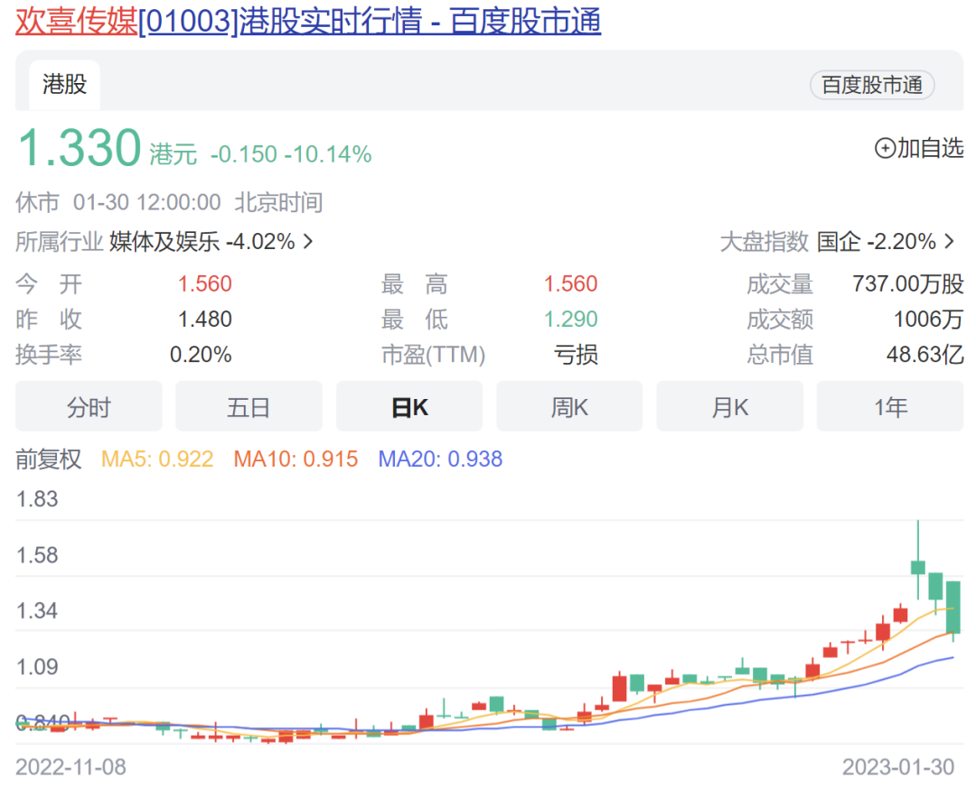Click the percent change -10.14%

[x=327, y=154]
